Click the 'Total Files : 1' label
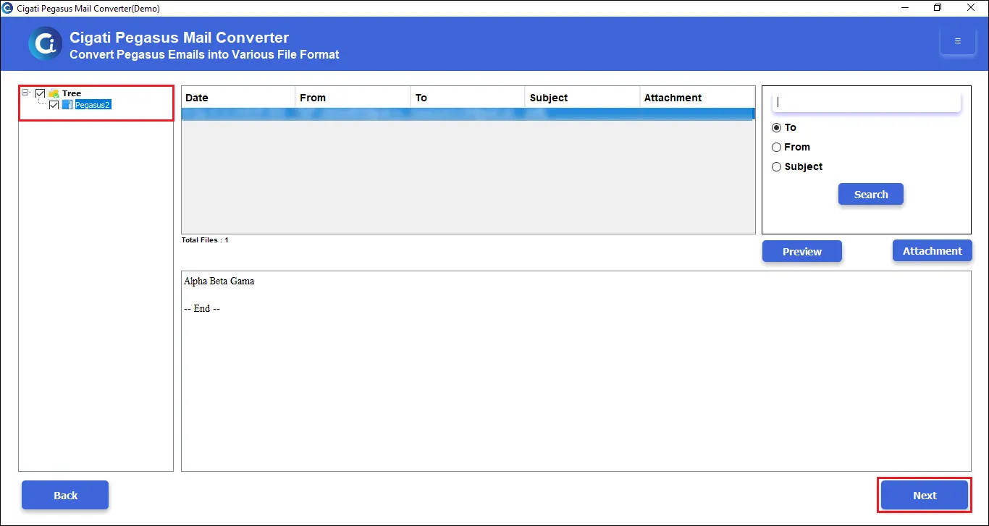 click(205, 239)
